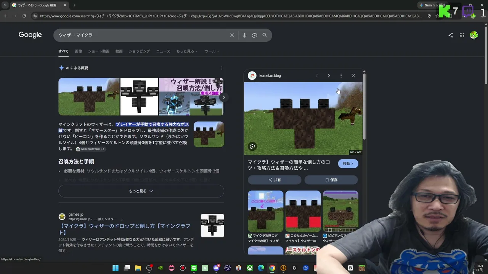
Task: Go back to the previous page
Action: [6, 16]
